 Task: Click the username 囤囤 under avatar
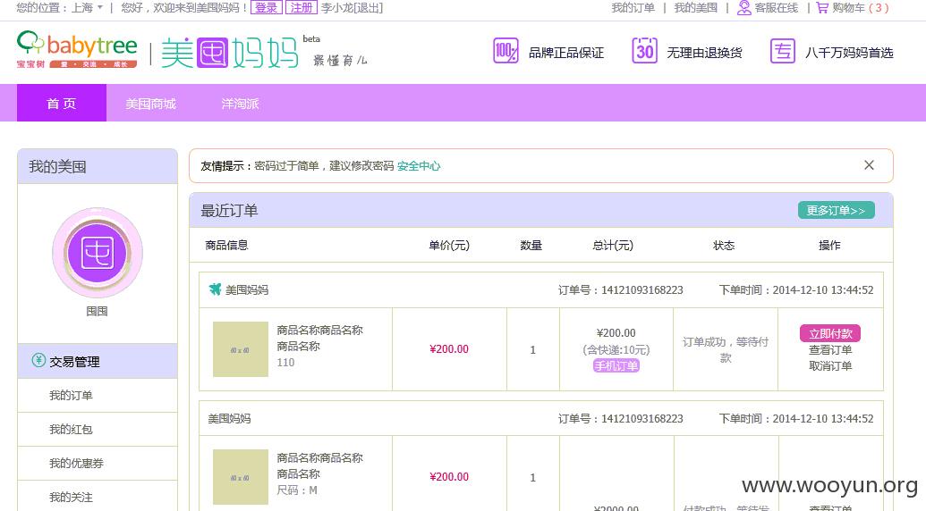[x=97, y=311]
